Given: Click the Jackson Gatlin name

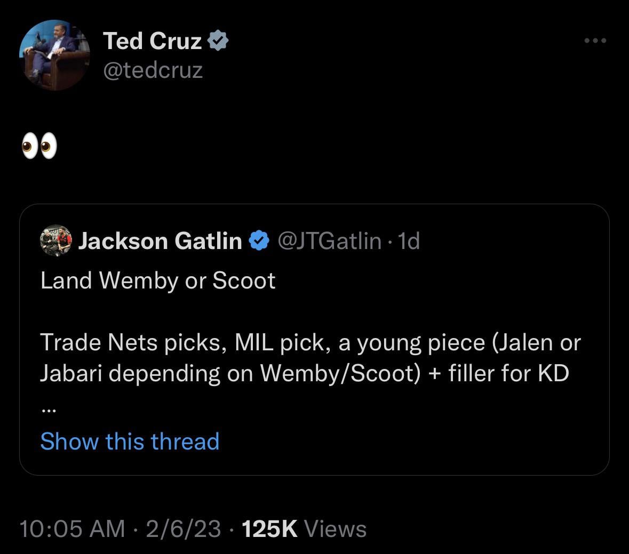Looking at the screenshot, I should [x=160, y=241].
